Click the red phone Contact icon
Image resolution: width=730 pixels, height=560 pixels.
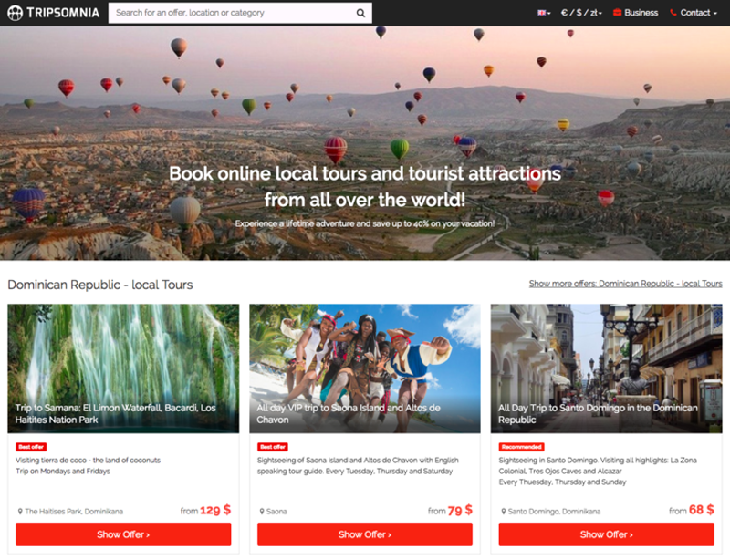[673, 13]
